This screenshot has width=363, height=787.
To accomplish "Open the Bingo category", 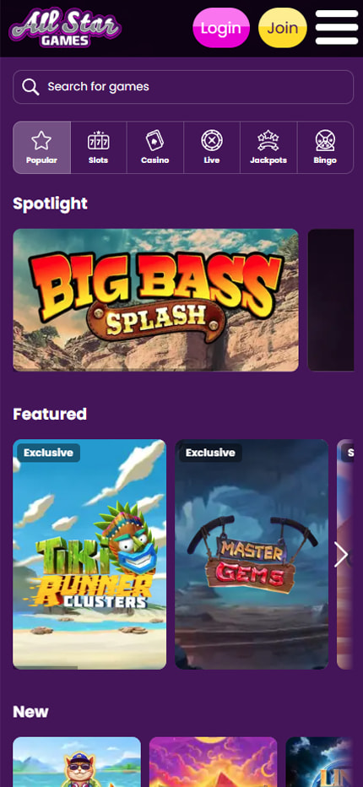I will click(325, 148).
